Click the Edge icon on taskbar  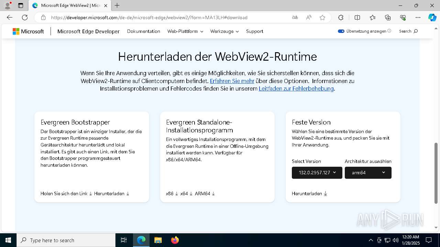tap(141, 240)
